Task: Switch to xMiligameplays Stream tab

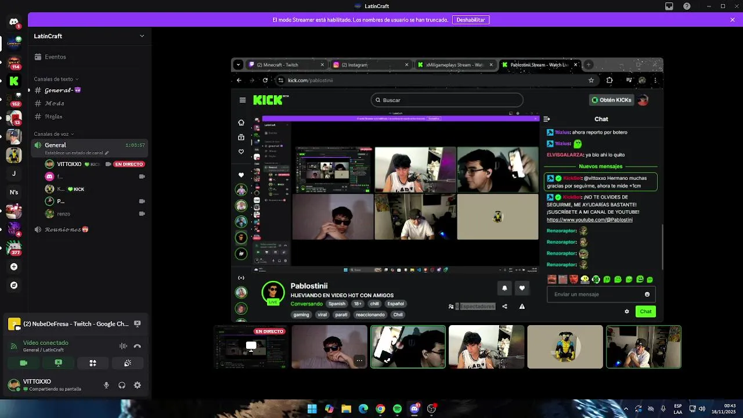Action: click(456, 65)
